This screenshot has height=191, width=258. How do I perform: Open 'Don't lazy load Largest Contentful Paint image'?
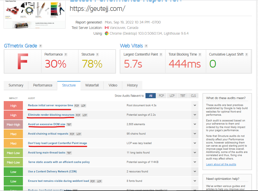58,143
